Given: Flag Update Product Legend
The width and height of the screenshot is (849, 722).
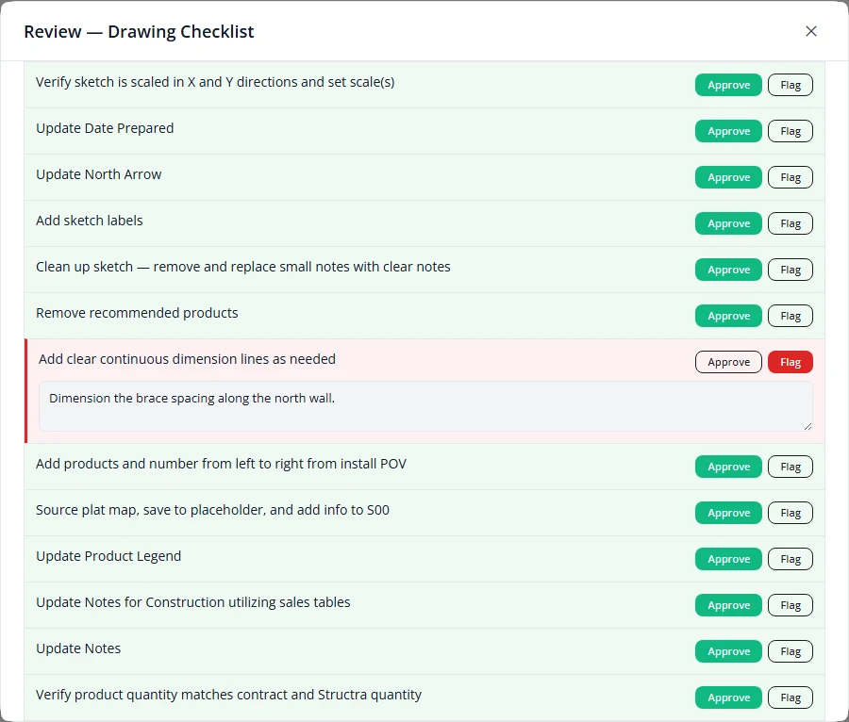Looking at the screenshot, I should [790, 559].
